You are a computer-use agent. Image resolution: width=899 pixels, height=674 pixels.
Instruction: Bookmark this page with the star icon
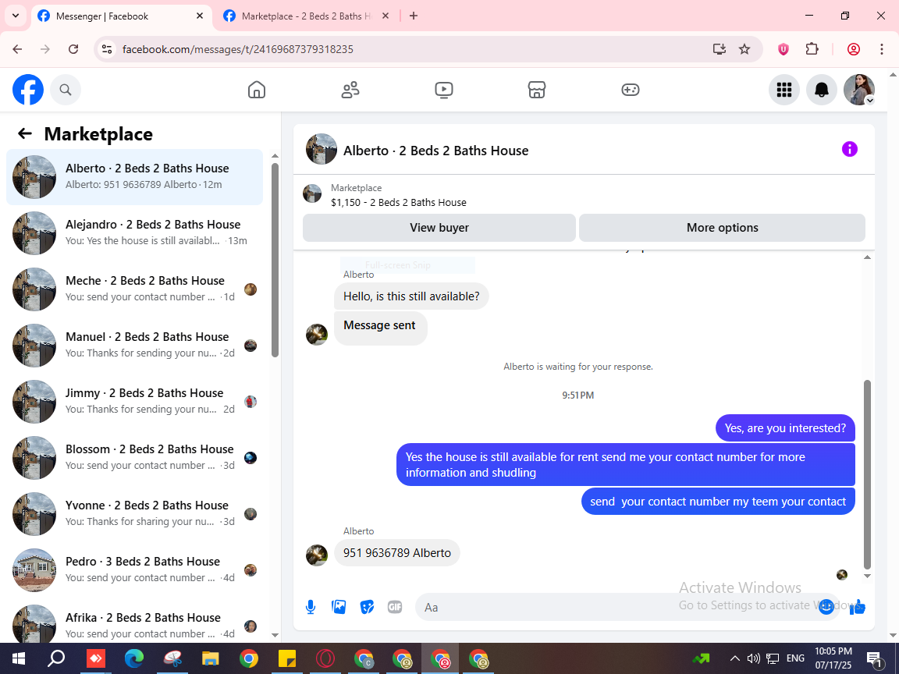point(744,49)
